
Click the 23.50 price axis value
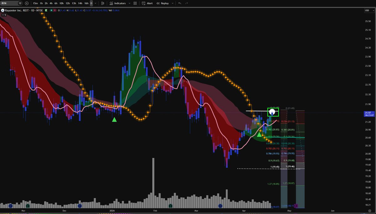tap(368, 66)
